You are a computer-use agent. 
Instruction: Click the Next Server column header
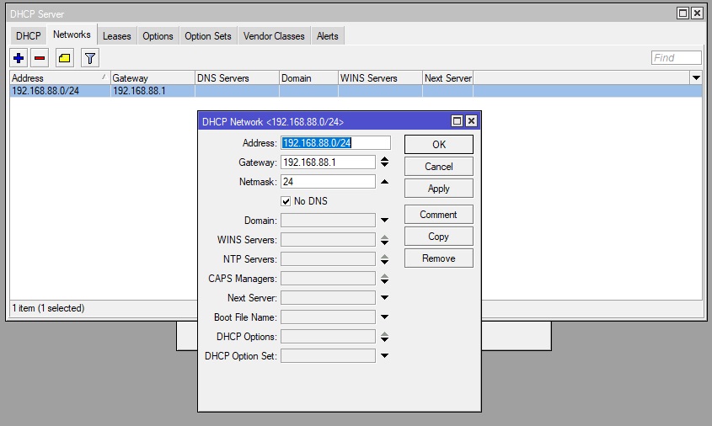(447, 78)
